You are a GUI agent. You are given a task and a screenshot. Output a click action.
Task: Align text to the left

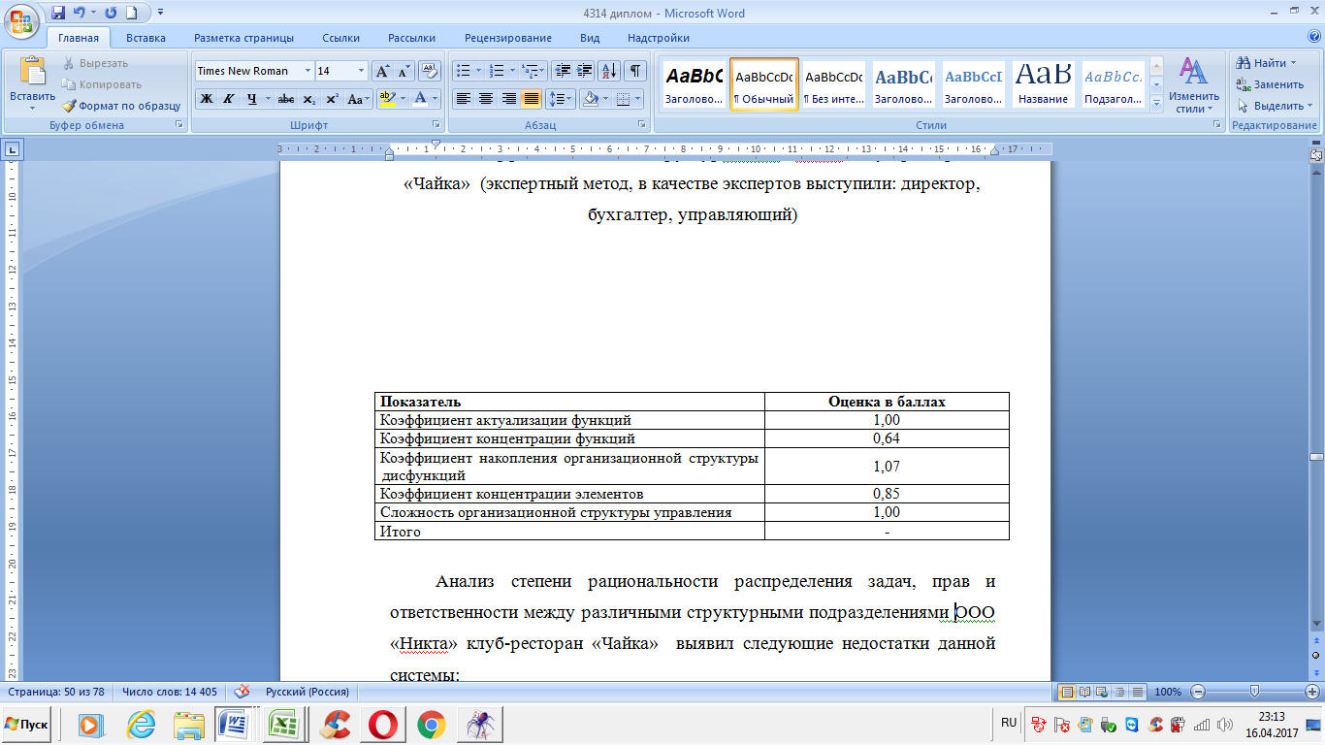(x=464, y=99)
